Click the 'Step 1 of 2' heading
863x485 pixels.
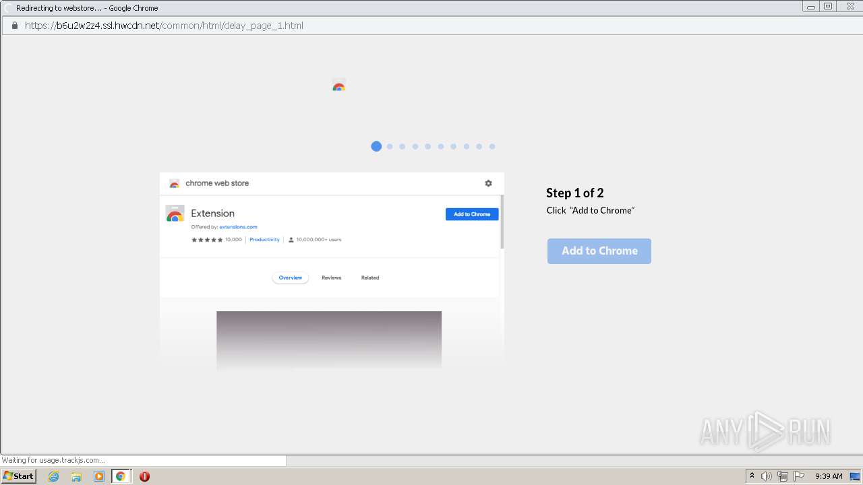click(x=575, y=193)
